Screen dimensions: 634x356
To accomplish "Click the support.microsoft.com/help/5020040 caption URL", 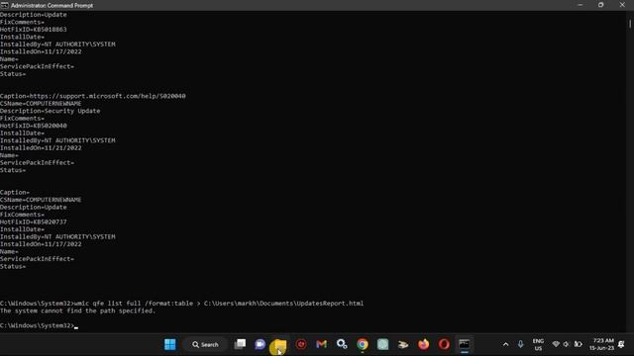I will (x=108, y=96).
